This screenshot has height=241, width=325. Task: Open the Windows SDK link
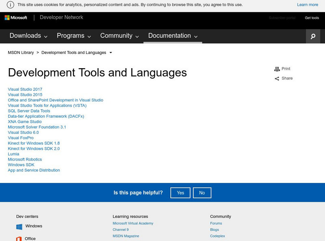click(x=21, y=165)
